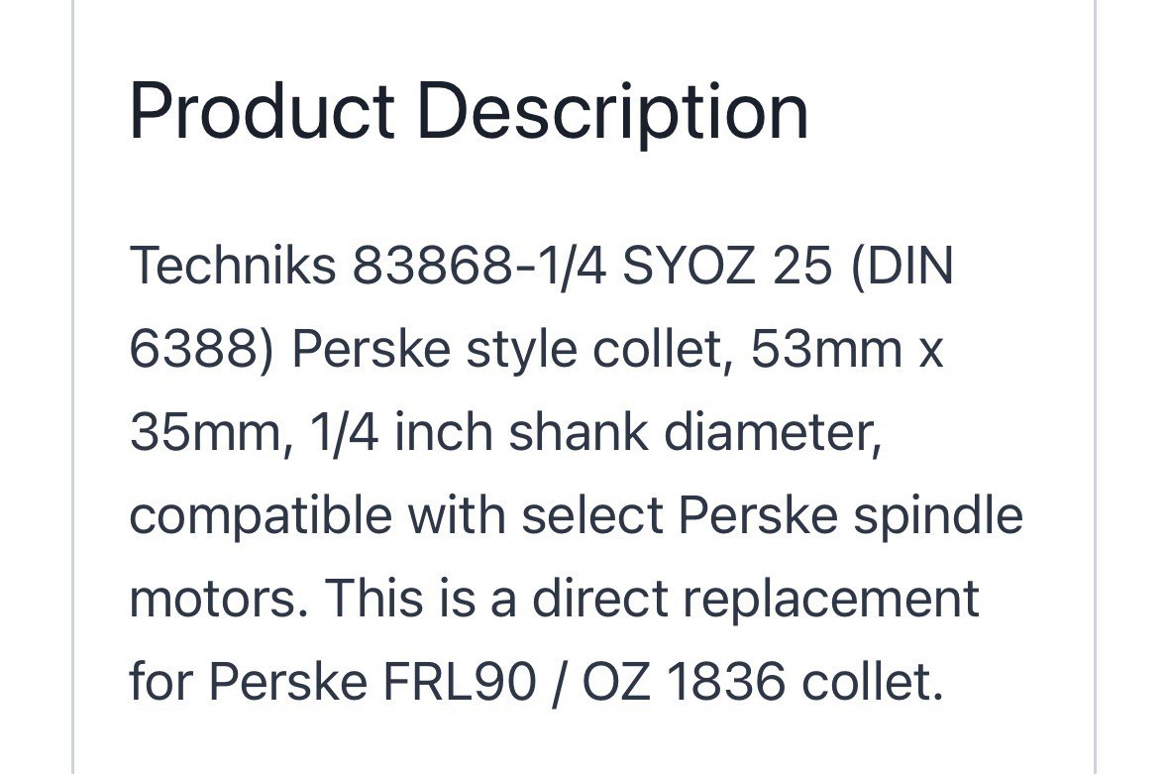
Task: Click the SYOZ 25 text
Action: (x=727, y=265)
